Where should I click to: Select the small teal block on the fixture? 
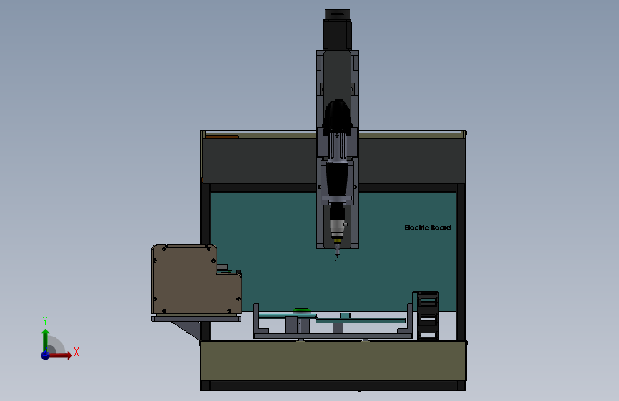click(x=345, y=315)
